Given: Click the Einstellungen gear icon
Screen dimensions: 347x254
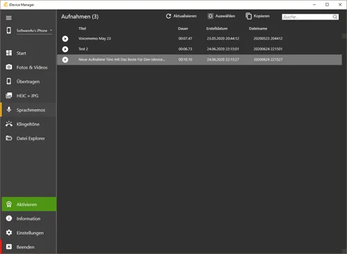Looking at the screenshot, I should coord(9,232).
